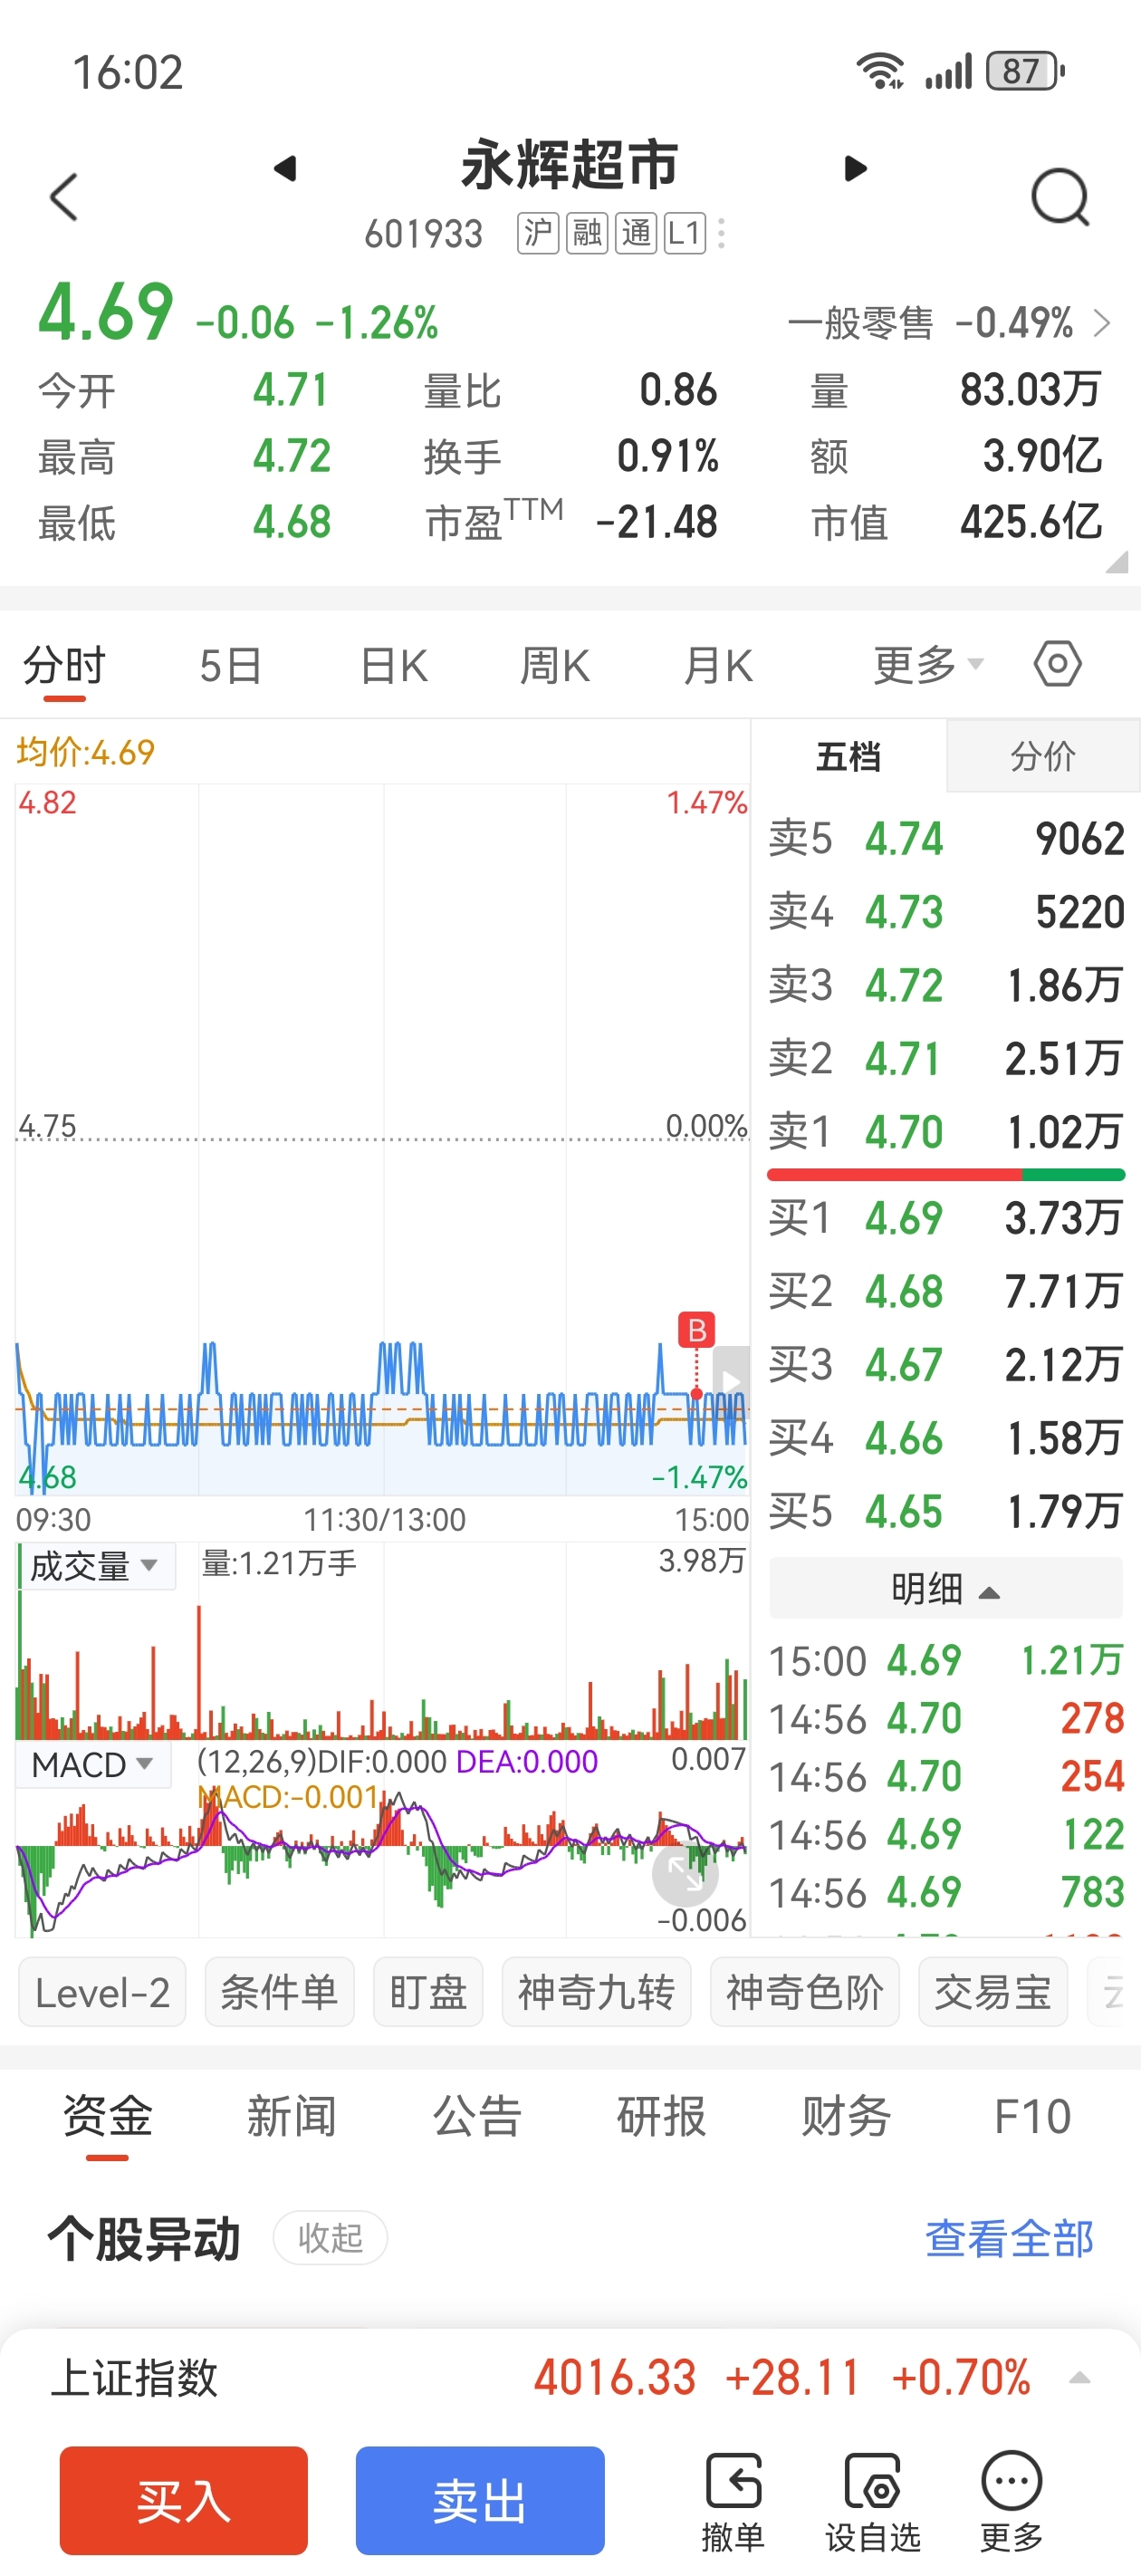Select 买1 4.69 order row
The image size is (1141, 2576).
tap(945, 1218)
